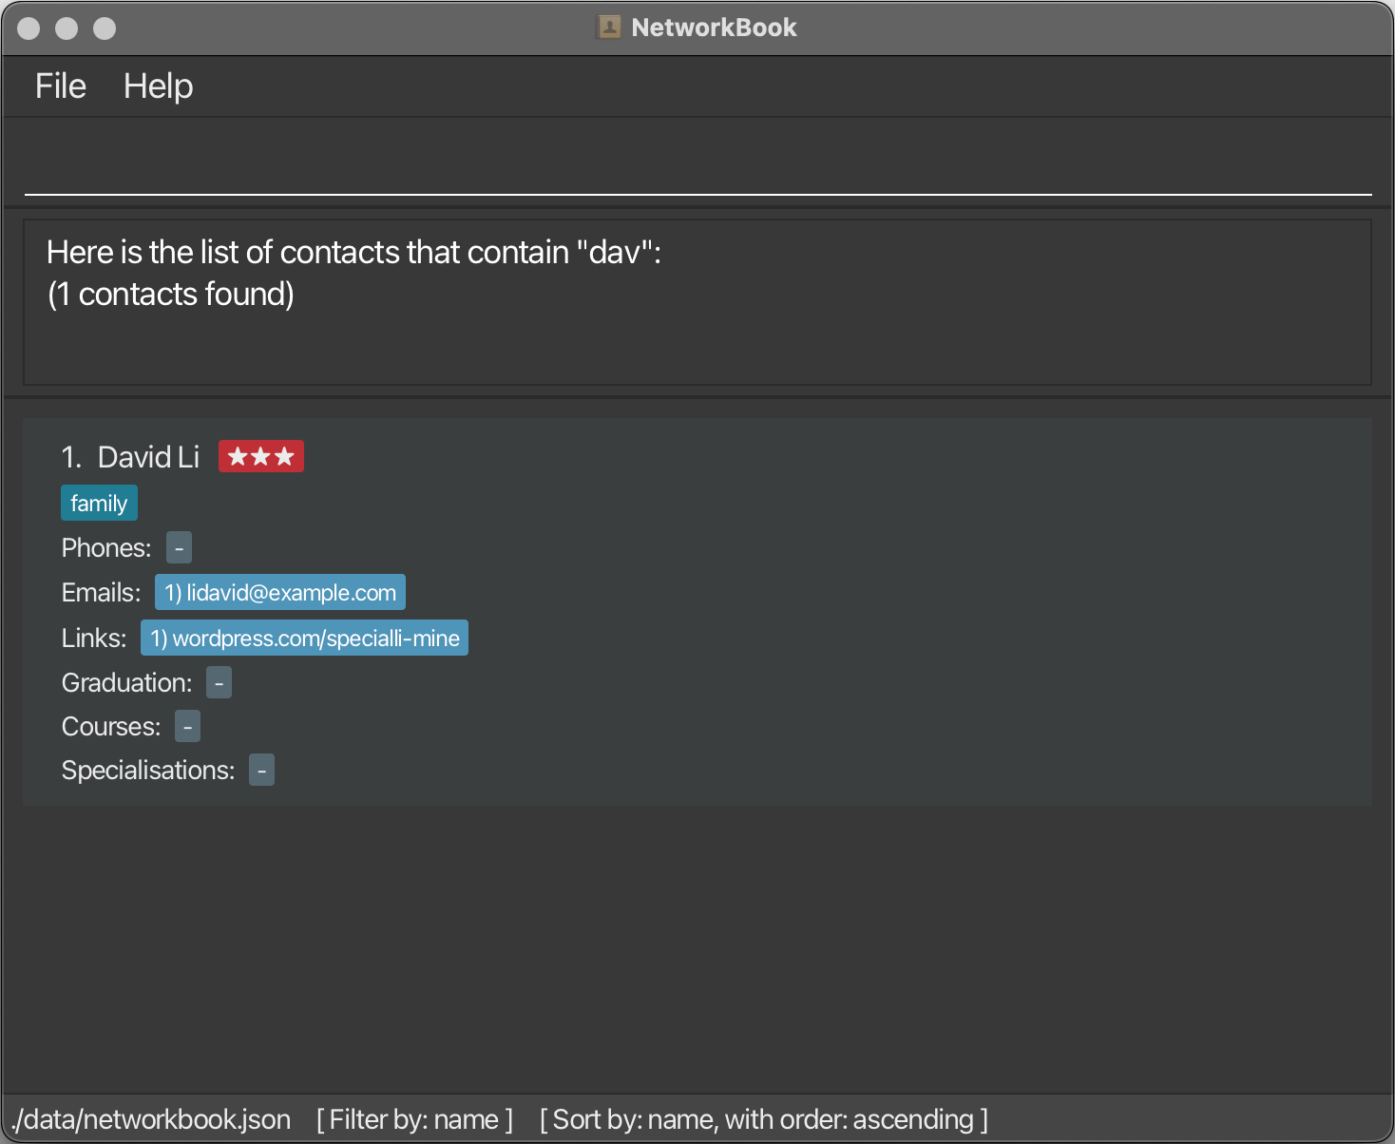Minimize the NetworkBook window
The width and height of the screenshot is (1395, 1144).
tap(67, 29)
